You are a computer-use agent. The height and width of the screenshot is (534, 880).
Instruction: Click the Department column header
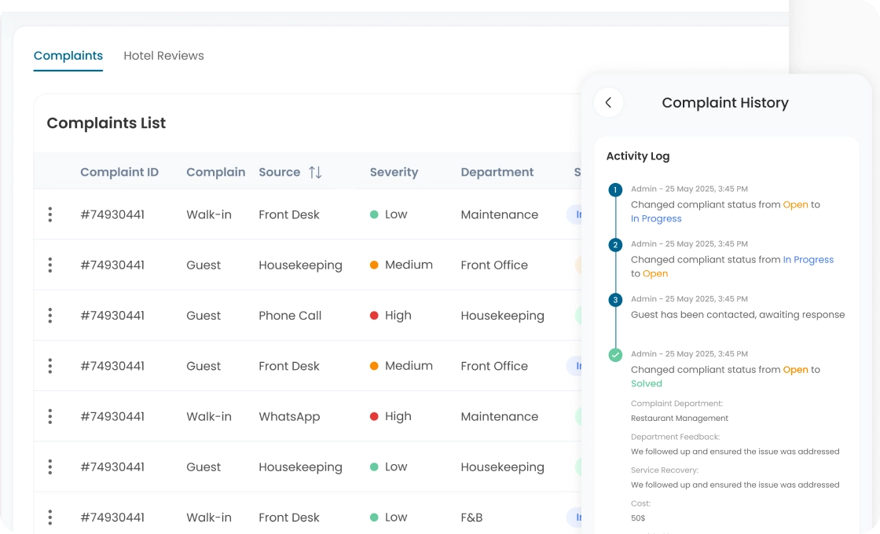click(x=497, y=172)
